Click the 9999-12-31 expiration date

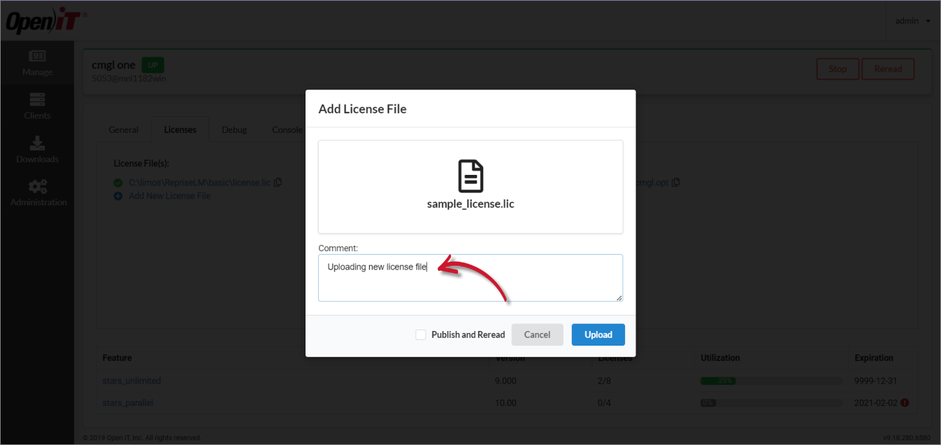[x=875, y=381]
